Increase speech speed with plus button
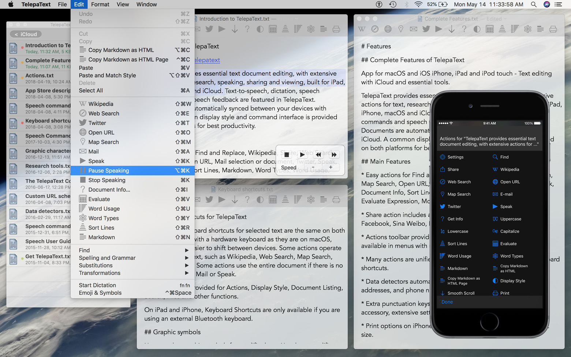This screenshot has width=571, height=357. (x=331, y=167)
